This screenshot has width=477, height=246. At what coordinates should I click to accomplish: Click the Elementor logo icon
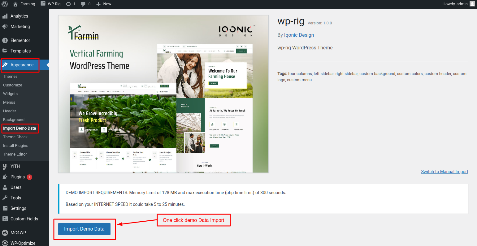5,40
